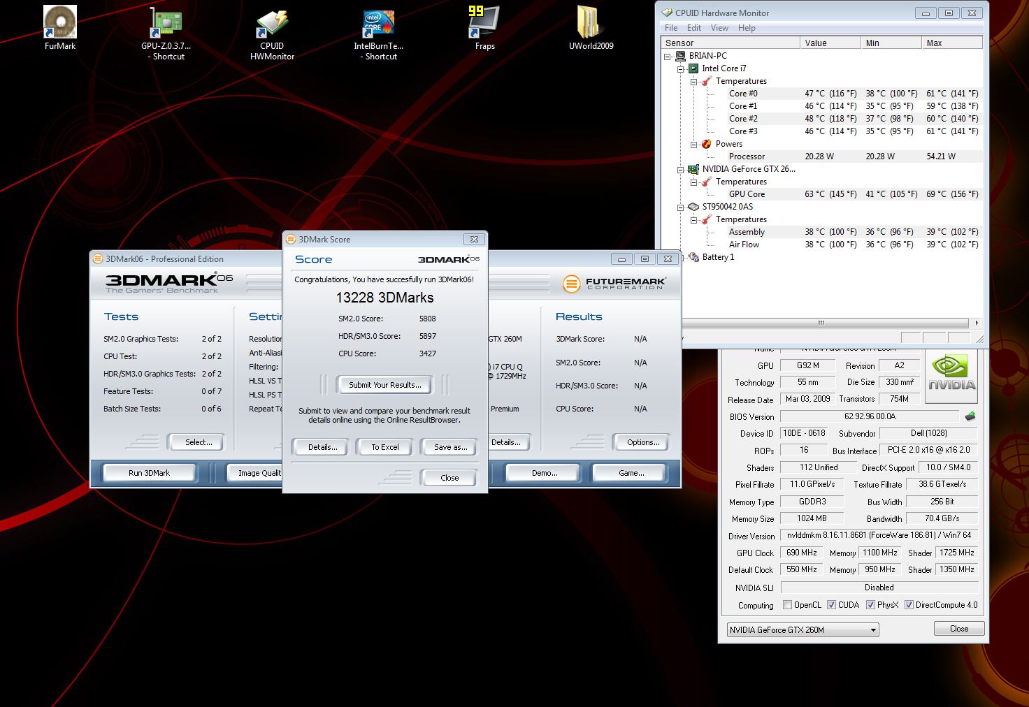The width and height of the screenshot is (1029, 707).
Task: Select the Processor power row
Action: pyautogui.click(x=854, y=156)
